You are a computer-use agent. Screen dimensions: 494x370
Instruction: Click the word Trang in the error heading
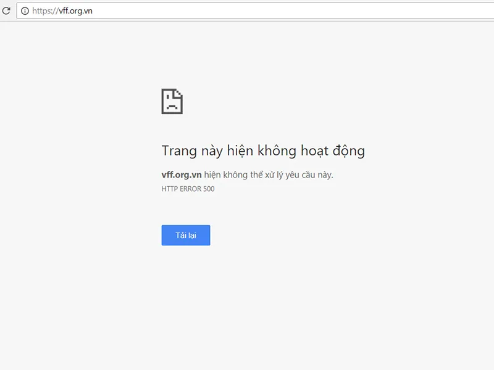(178, 150)
